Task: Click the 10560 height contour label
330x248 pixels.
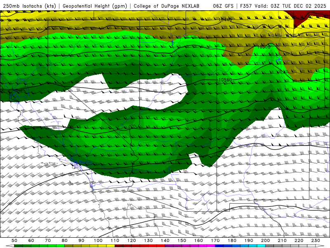Action: (x=225, y=80)
